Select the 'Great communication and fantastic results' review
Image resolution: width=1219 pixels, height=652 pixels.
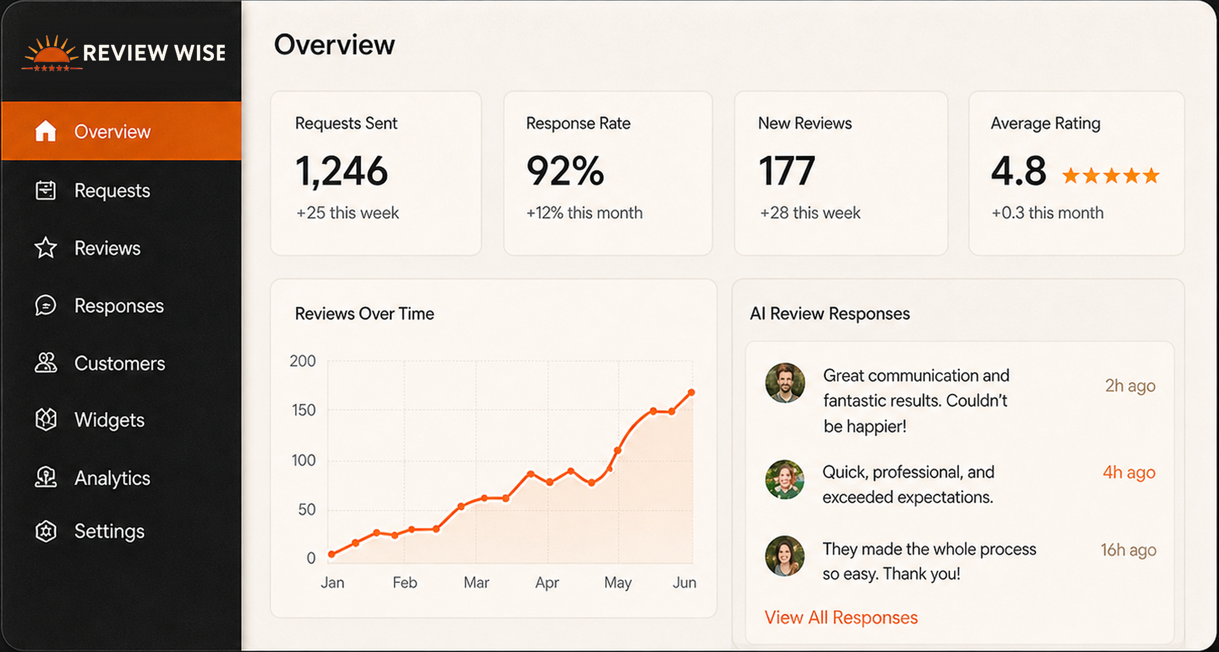pos(916,400)
